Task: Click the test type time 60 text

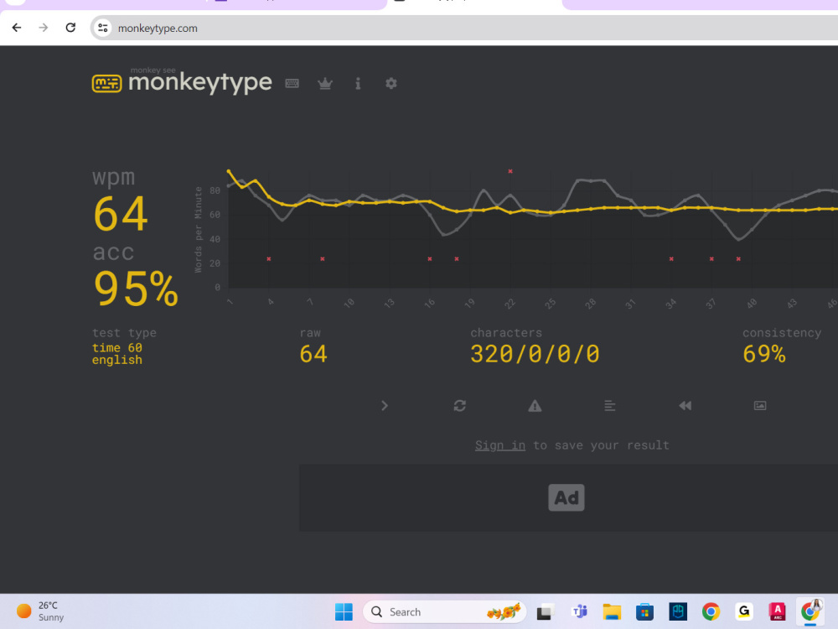Action: pos(117,348)
